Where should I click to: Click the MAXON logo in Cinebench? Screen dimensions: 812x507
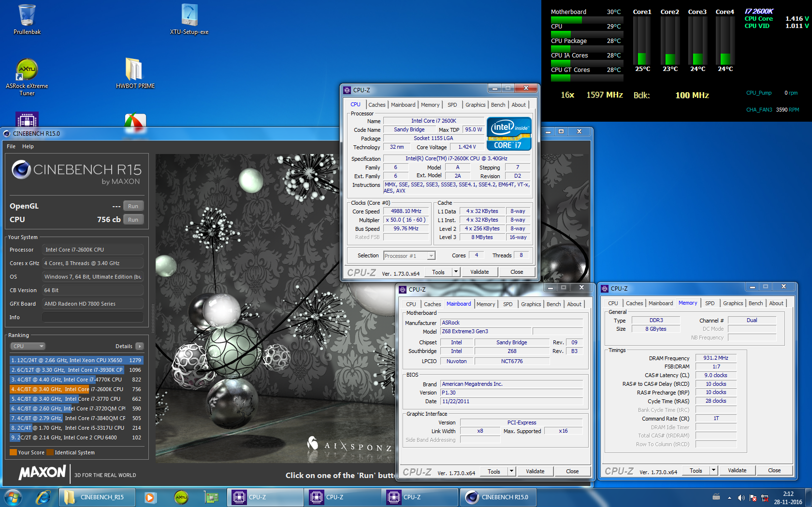[x=42, y=473]
